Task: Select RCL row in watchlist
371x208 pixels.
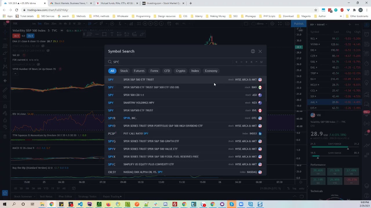Action: tap(335, 38)
